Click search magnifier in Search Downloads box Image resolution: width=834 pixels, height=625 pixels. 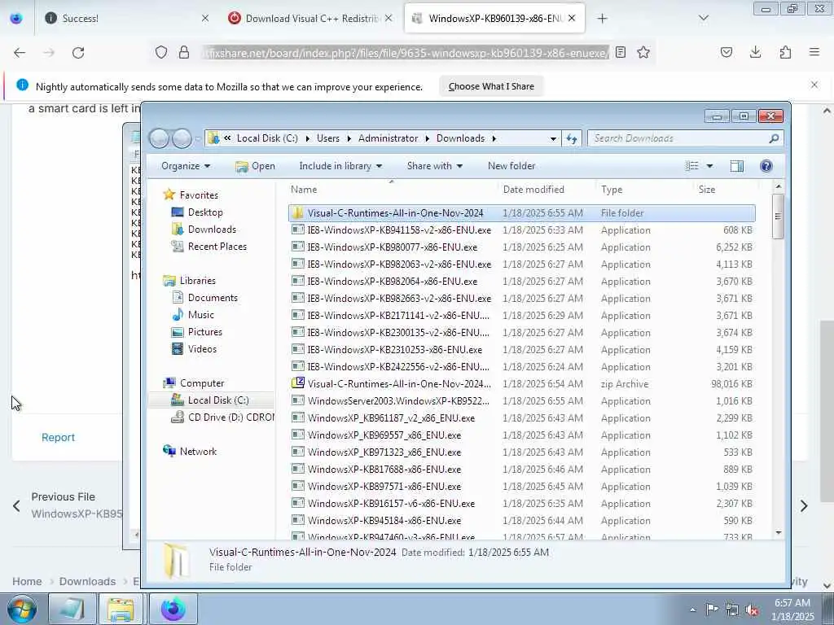pyautogui.click(x=774, y=138)
